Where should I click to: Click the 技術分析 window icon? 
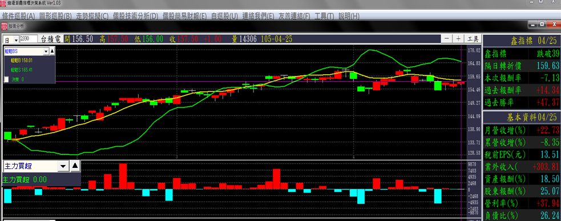coord(5,26)
